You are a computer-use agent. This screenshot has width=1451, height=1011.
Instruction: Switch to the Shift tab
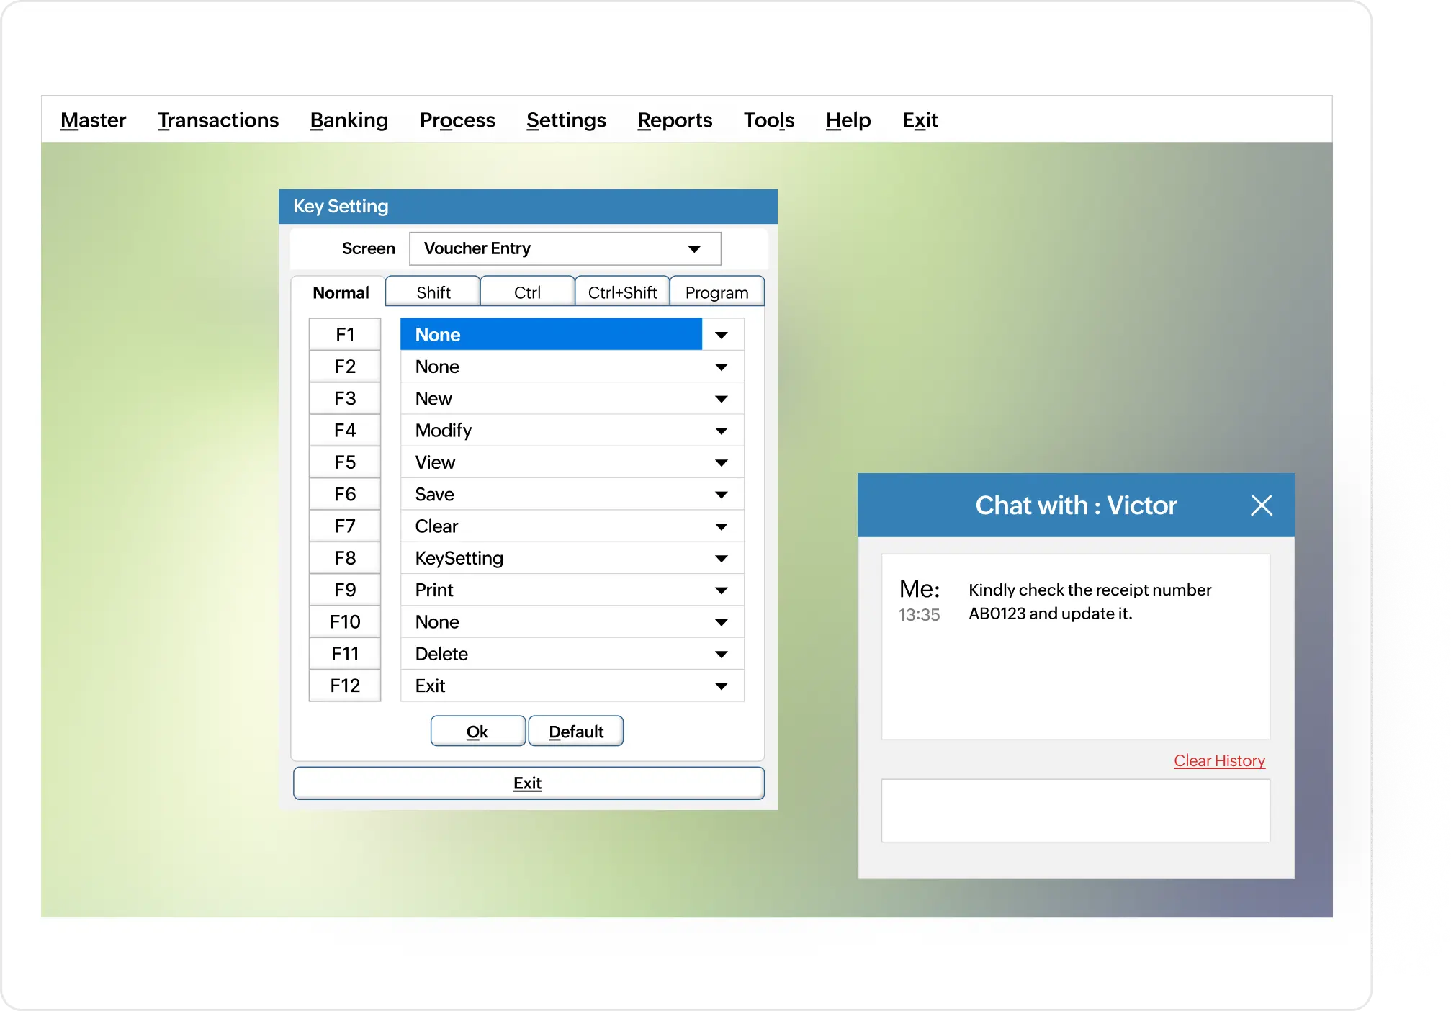tap(432, 291)
